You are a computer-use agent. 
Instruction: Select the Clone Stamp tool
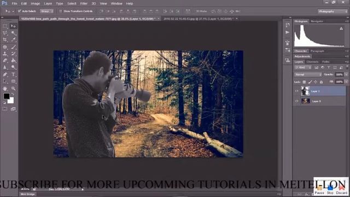pyautogui.click(x=5, y=54)
